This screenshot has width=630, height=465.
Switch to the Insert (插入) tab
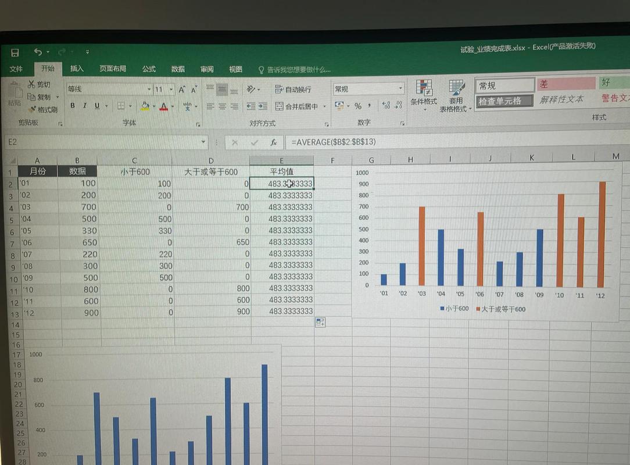coord(77,69)
